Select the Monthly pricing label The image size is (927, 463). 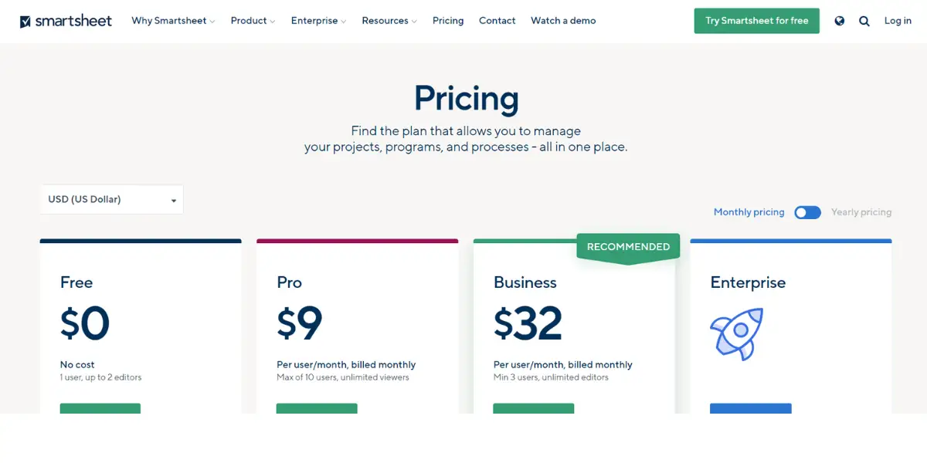point(749,212)
